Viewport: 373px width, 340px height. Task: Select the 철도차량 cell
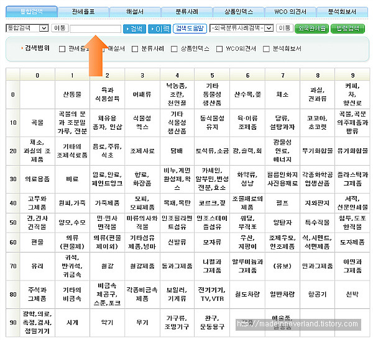pos(247,295)
